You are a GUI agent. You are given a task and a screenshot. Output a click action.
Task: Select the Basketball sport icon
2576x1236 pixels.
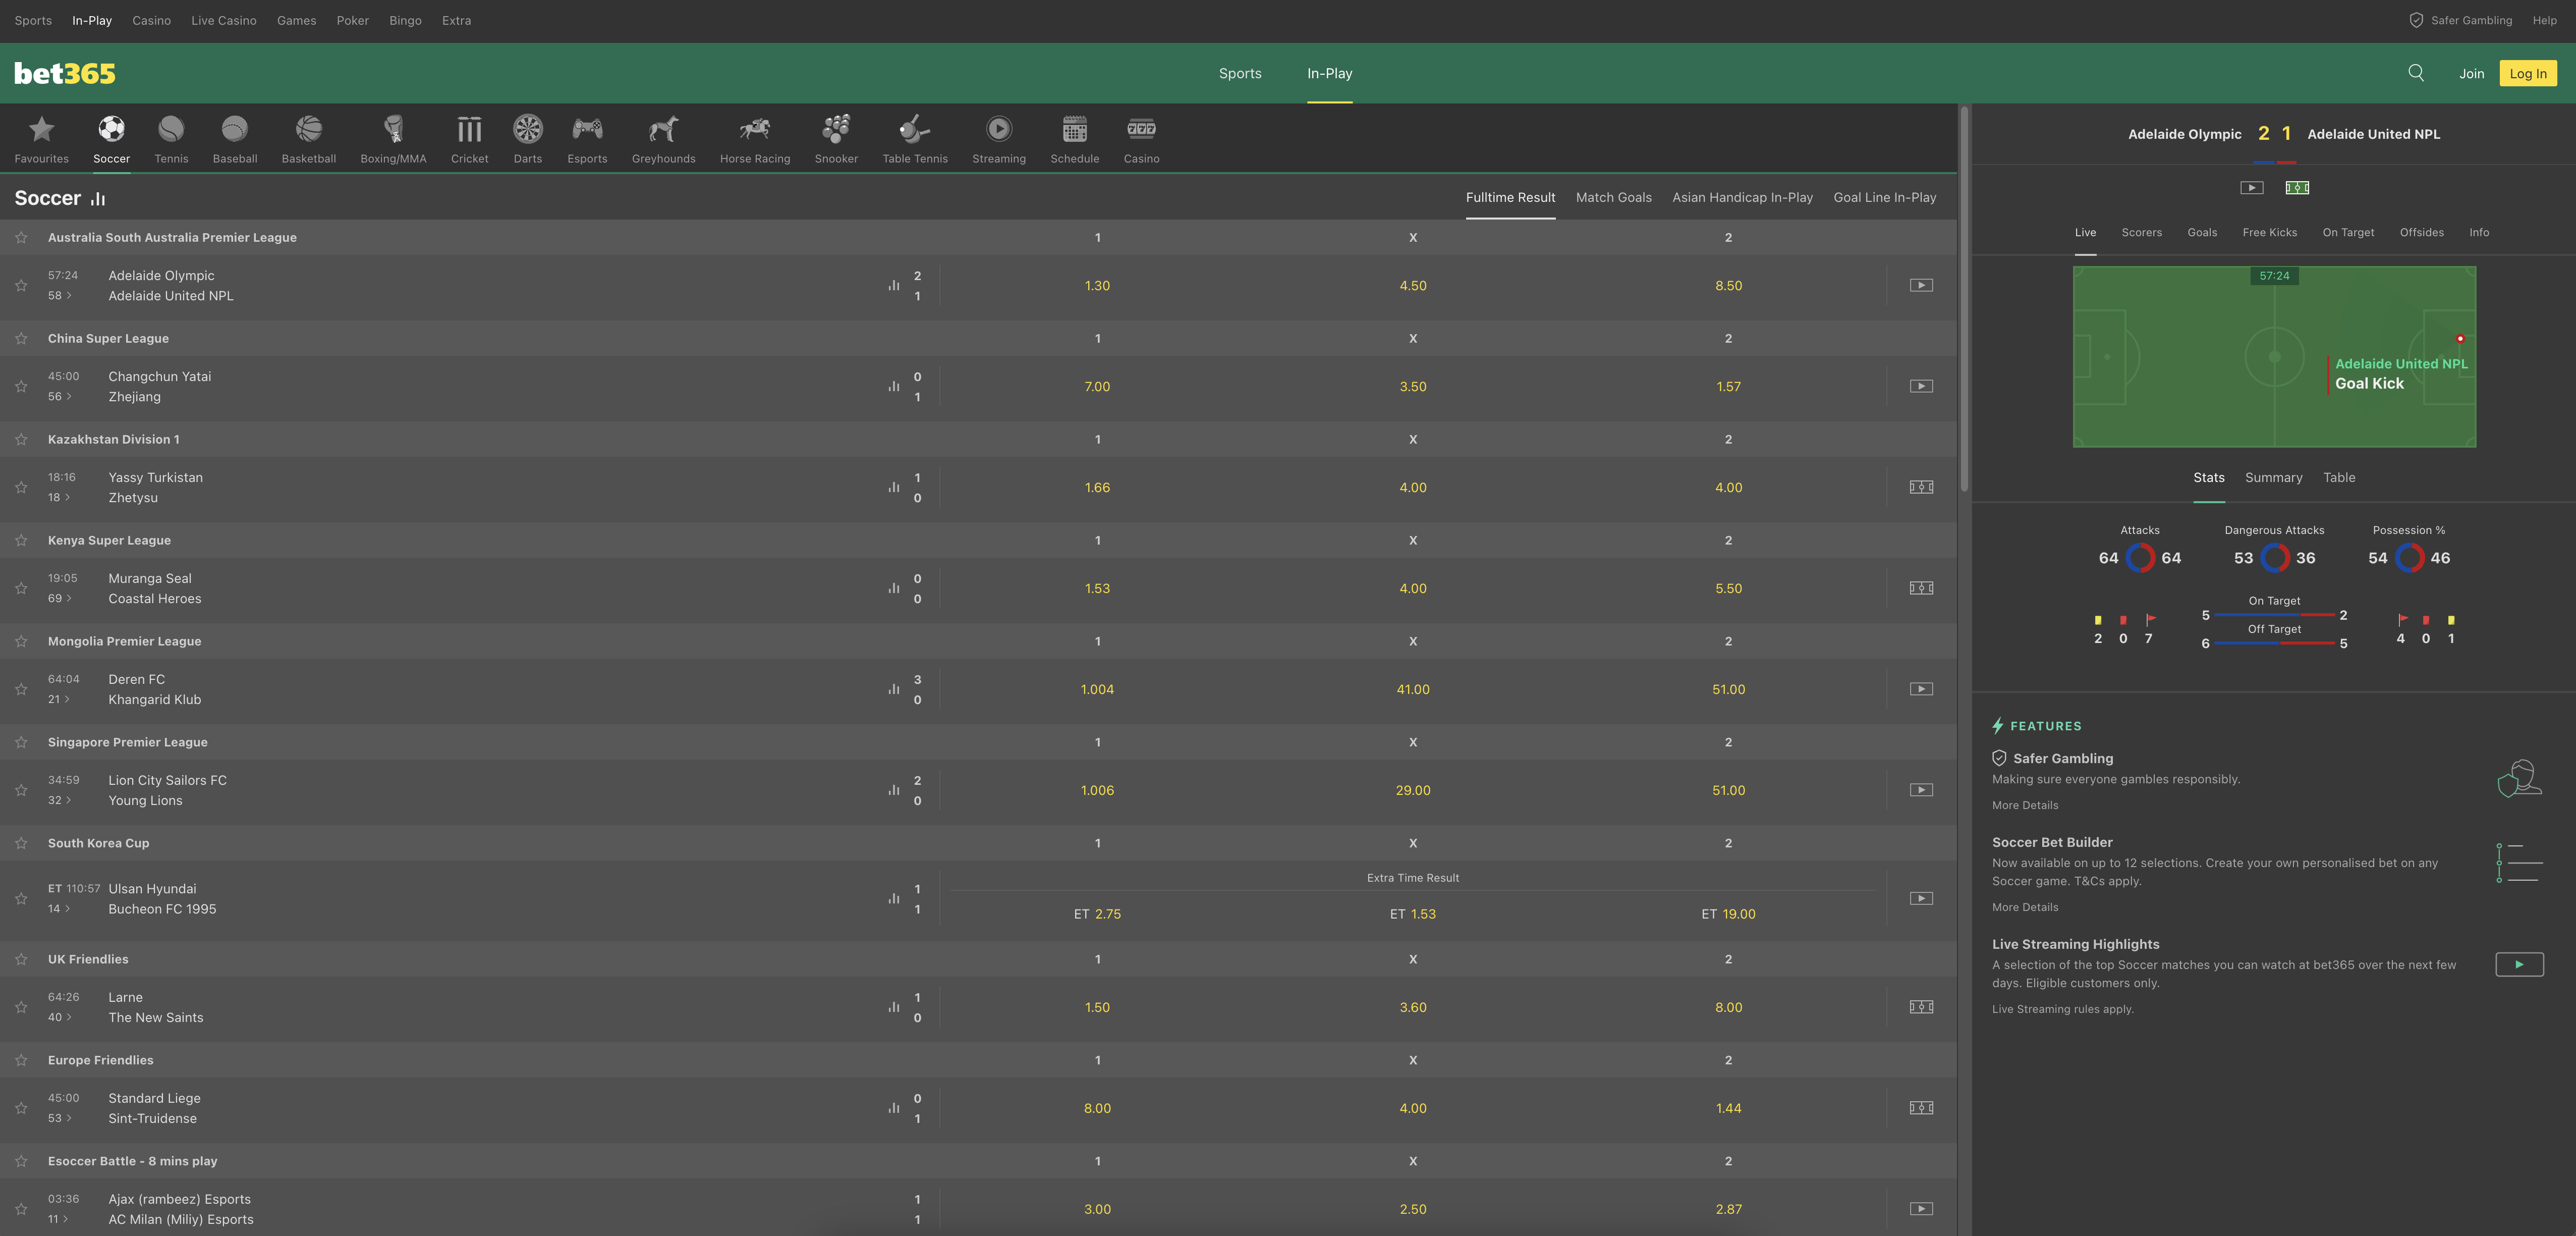point(309,139)
